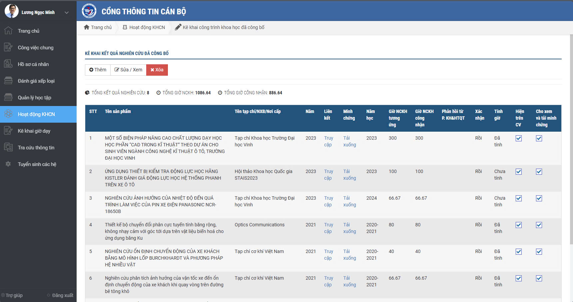Open Truy cập link for row 2

328,175
